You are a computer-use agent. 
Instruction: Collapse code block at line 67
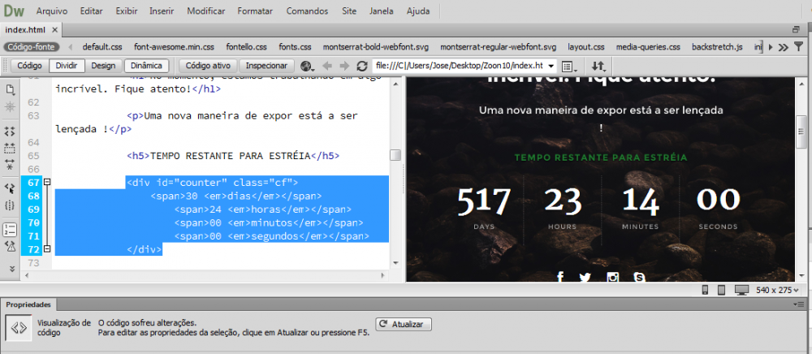click(47, 182)
